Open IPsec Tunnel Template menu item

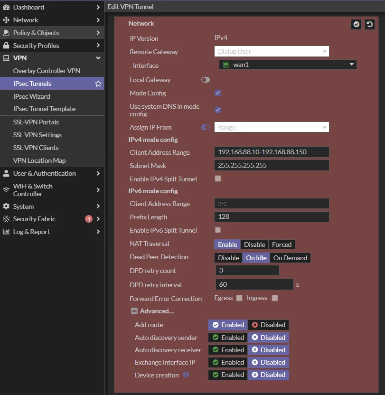pos(44,109)
